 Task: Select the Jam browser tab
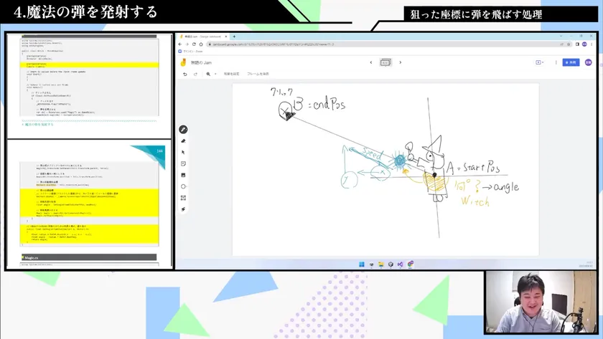coord(204,37)
